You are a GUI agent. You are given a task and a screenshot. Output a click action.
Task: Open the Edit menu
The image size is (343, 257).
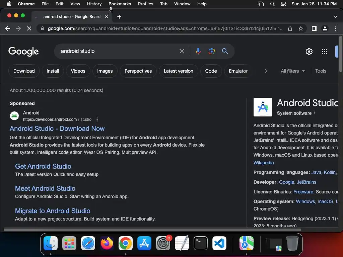pyautogui.click(x=60, y=4)
